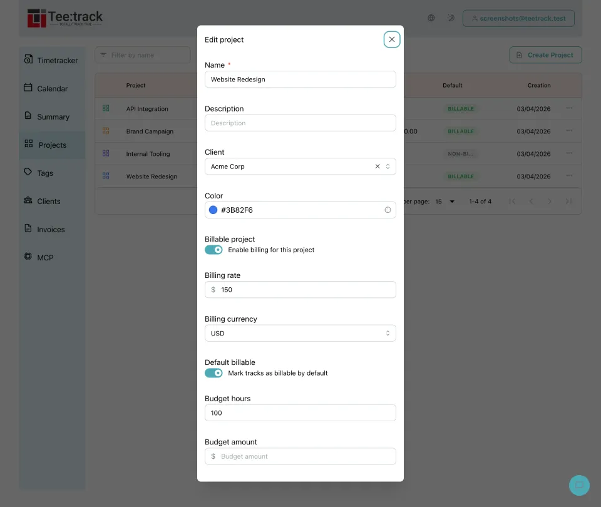Click the Clients people icon
Image resolution: width=601 pixels, height=507 pixels.
click(28, 200)
